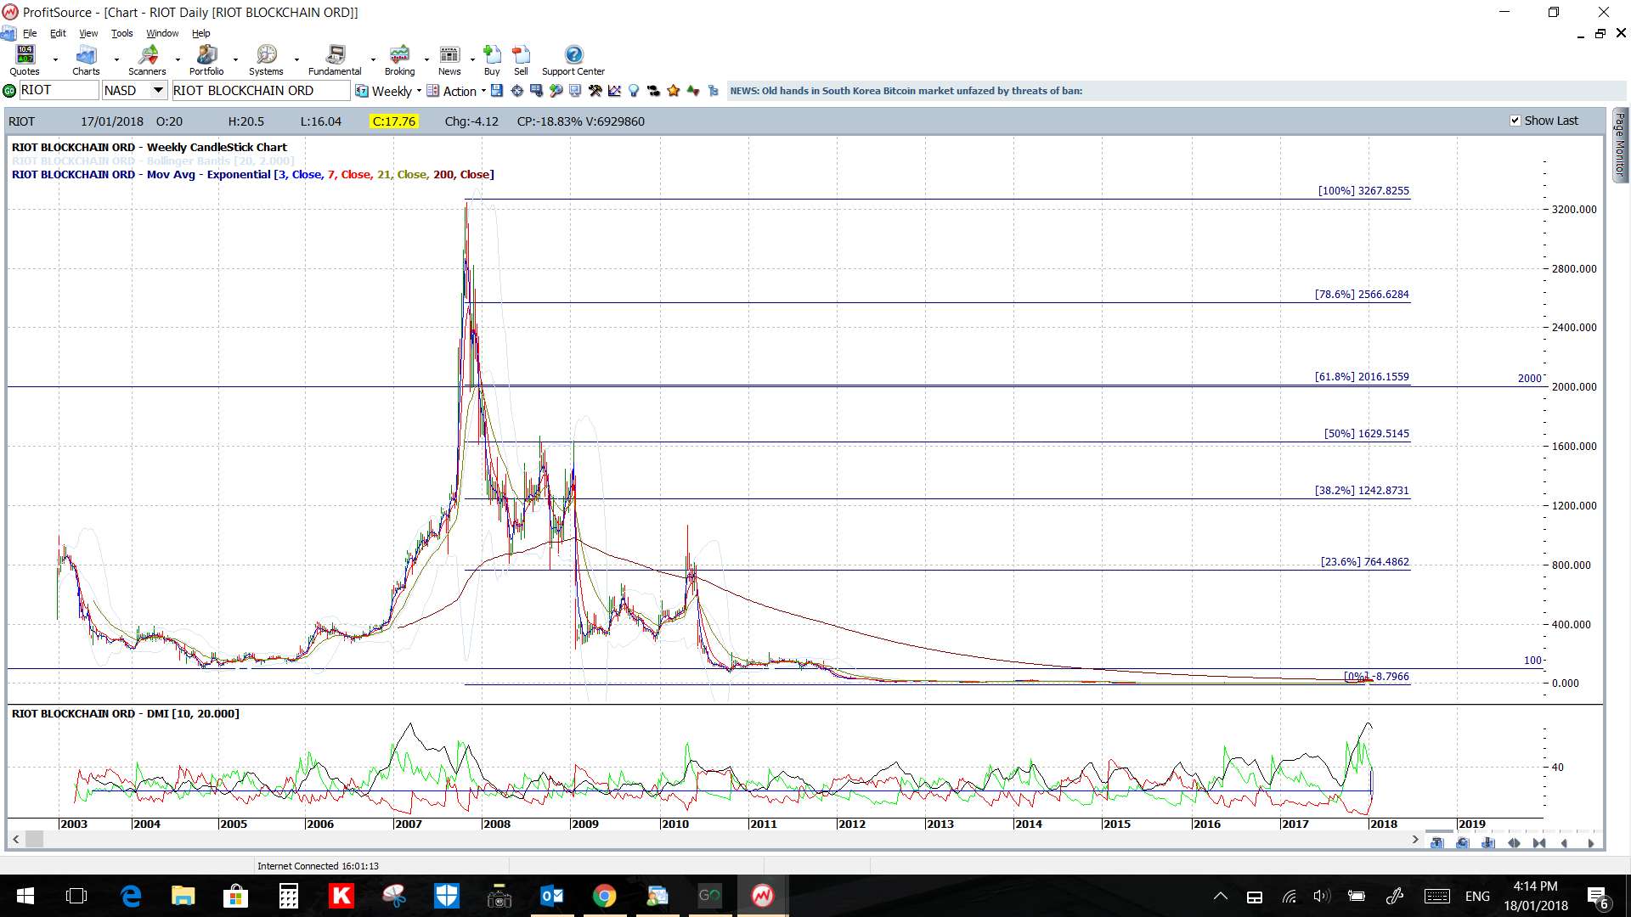1631x917 pixels.
Task: Shift chart right with bottom-right arrow
Action: (1590, 843)
